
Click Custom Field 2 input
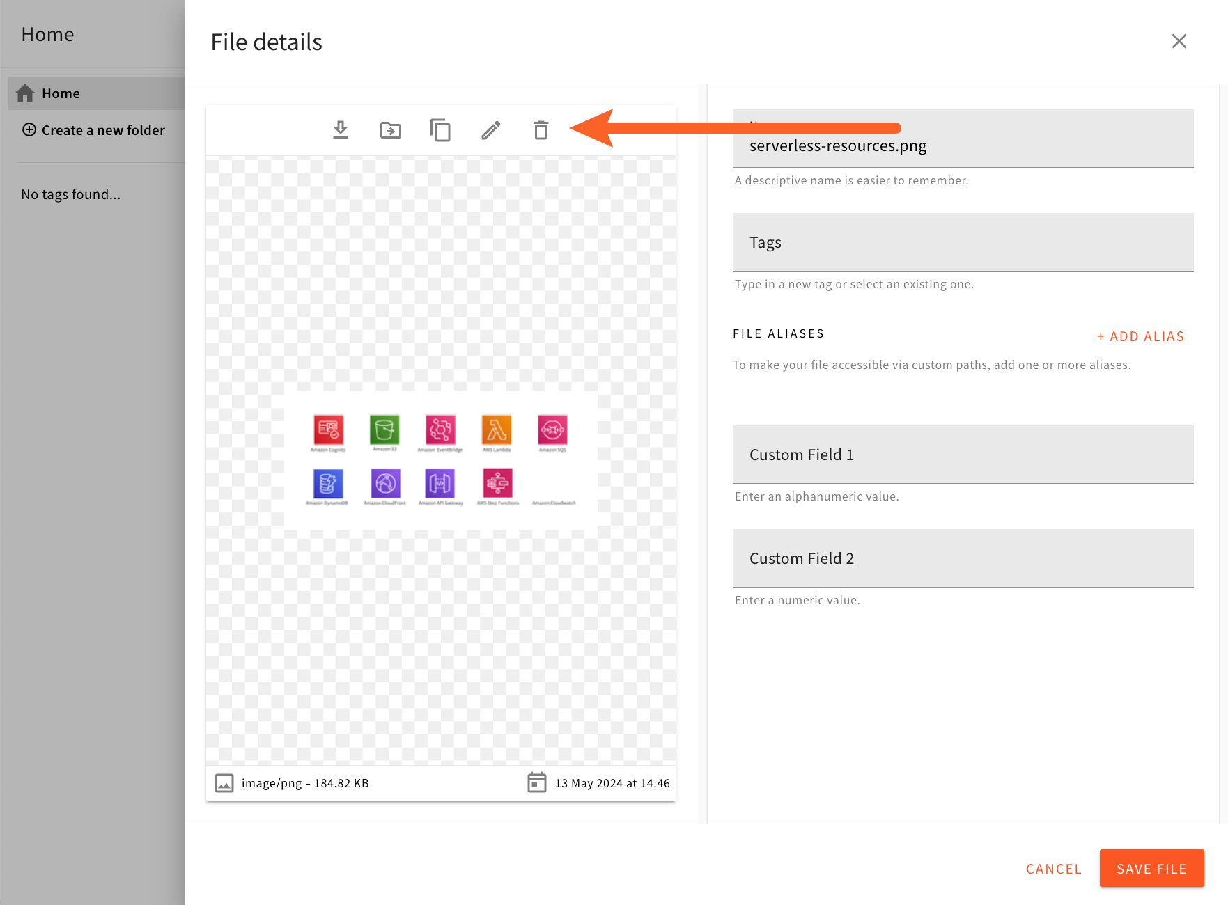963,558
